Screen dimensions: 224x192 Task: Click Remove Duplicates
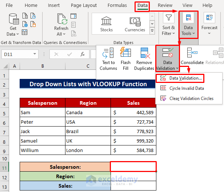[x=144, y=59]
